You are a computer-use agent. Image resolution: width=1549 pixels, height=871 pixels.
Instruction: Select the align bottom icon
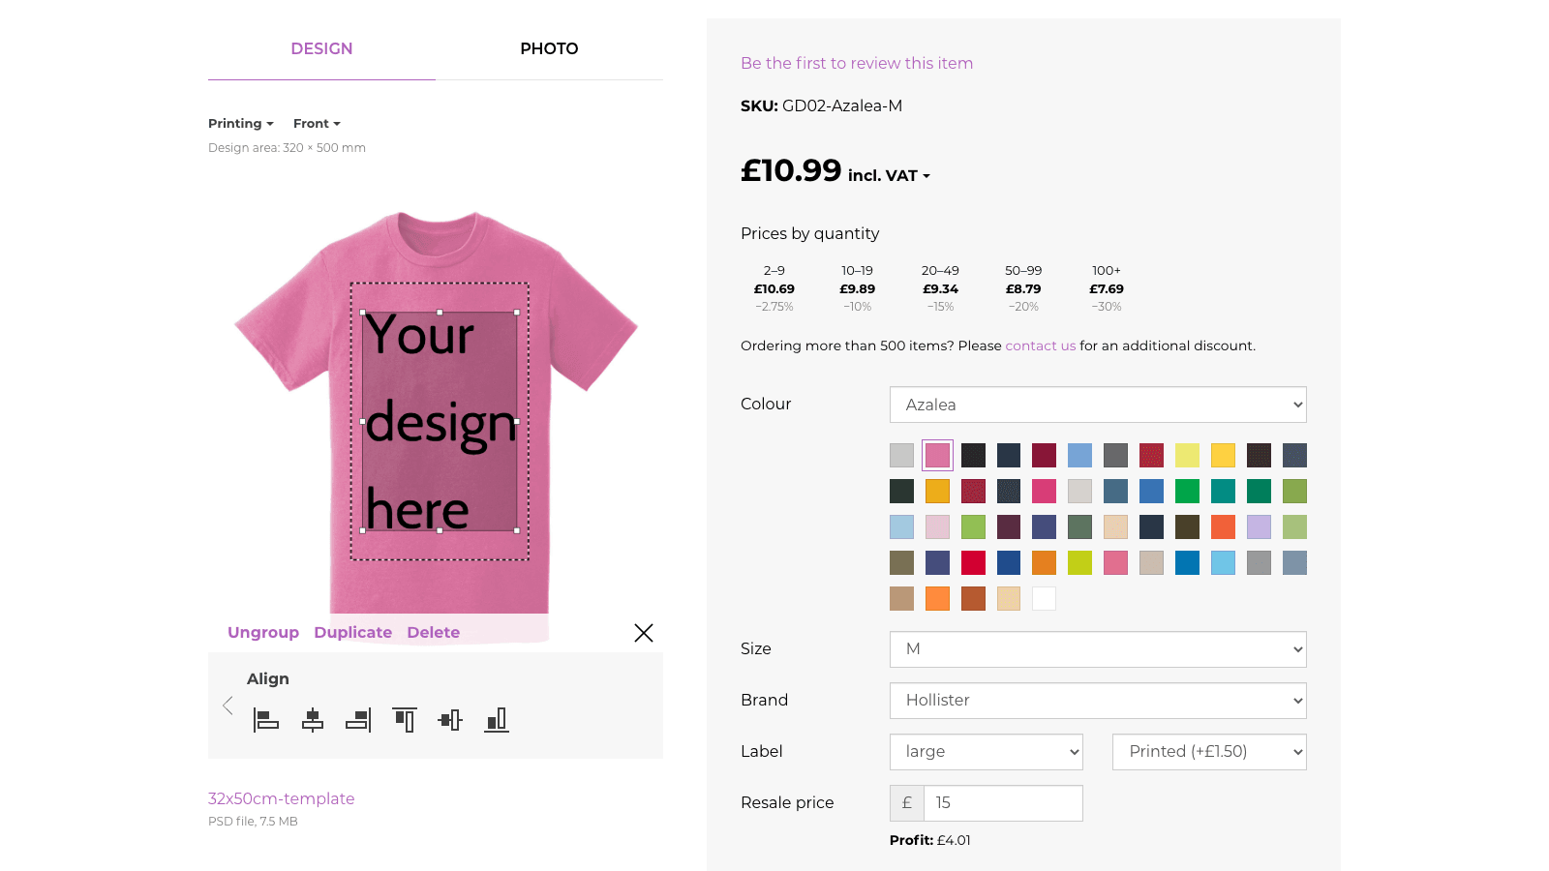(497, 720)
